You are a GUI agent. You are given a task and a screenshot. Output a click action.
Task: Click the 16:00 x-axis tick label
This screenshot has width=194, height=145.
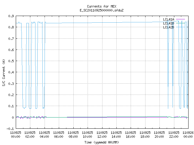(130, 135)
